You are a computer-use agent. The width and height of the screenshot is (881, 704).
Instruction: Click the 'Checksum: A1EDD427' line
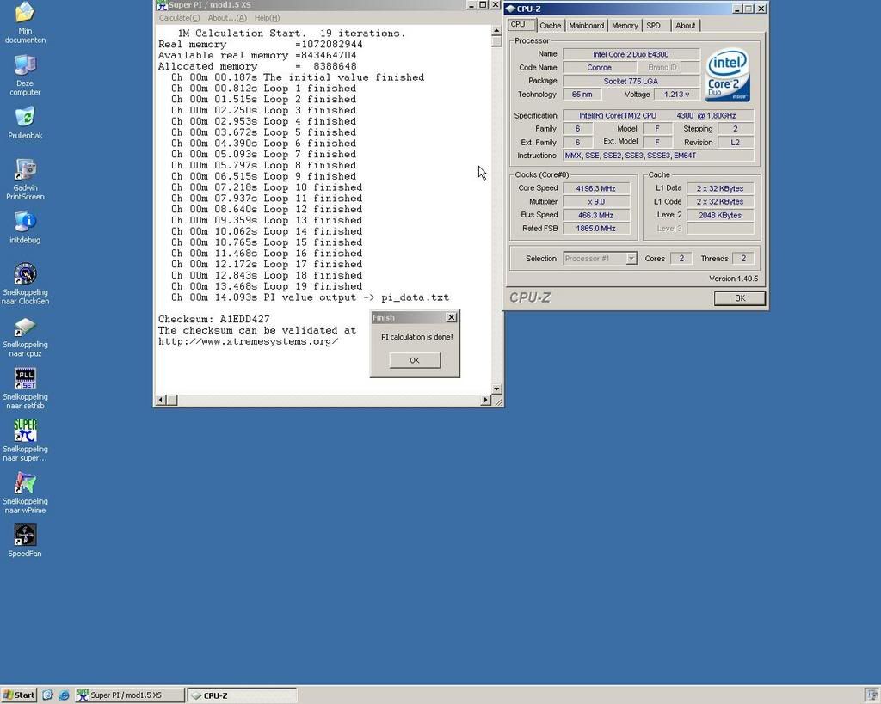pos(213,320)
